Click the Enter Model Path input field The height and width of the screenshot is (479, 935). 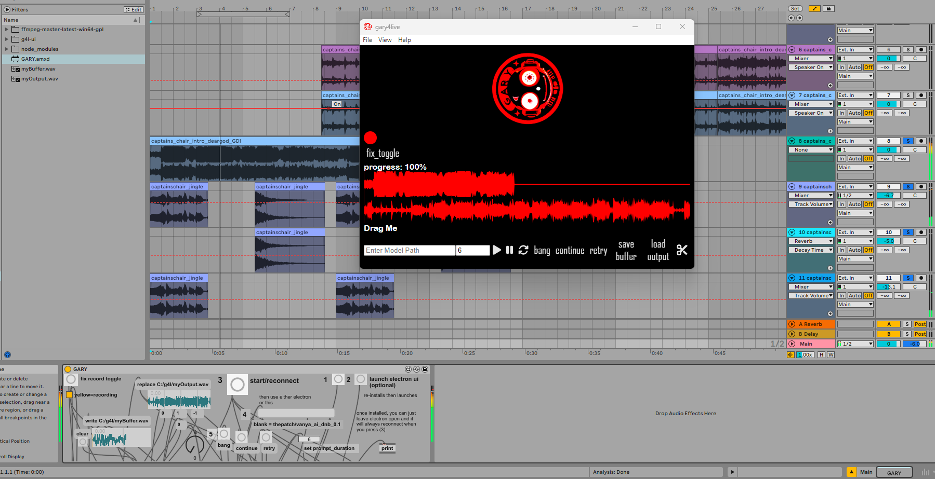pyautogui.click(x=410, y=250)
